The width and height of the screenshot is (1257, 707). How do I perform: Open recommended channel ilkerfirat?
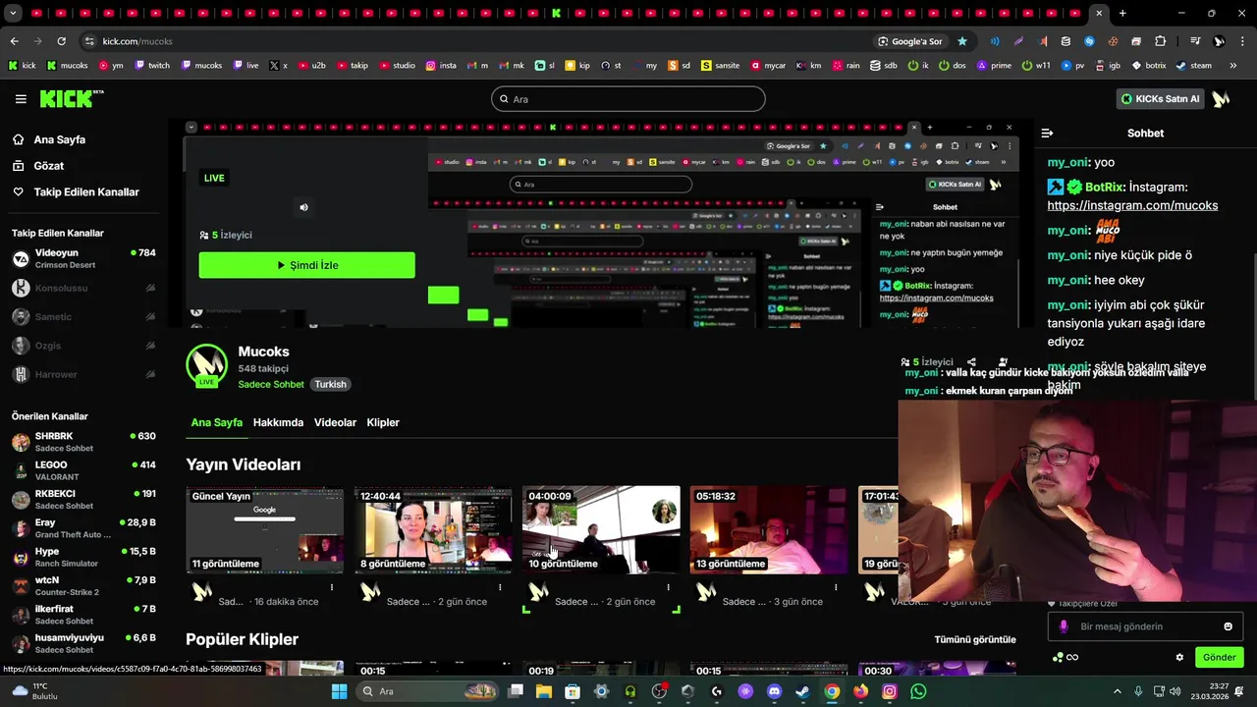coord(83,615)
